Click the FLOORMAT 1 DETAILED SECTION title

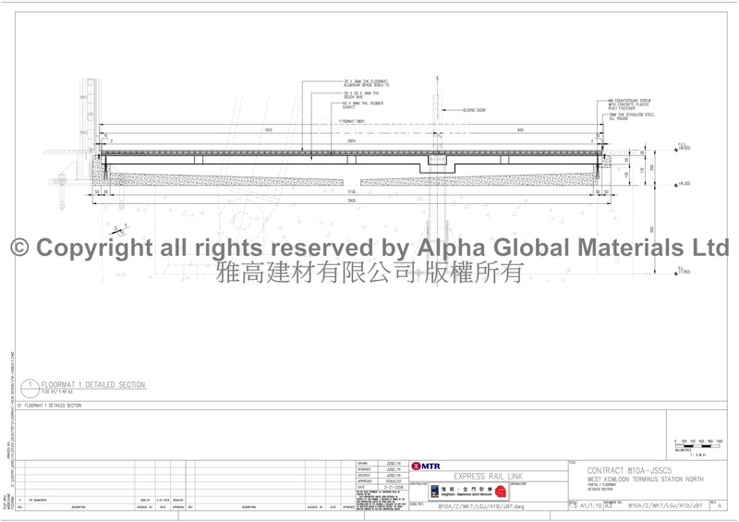[92, 383]
